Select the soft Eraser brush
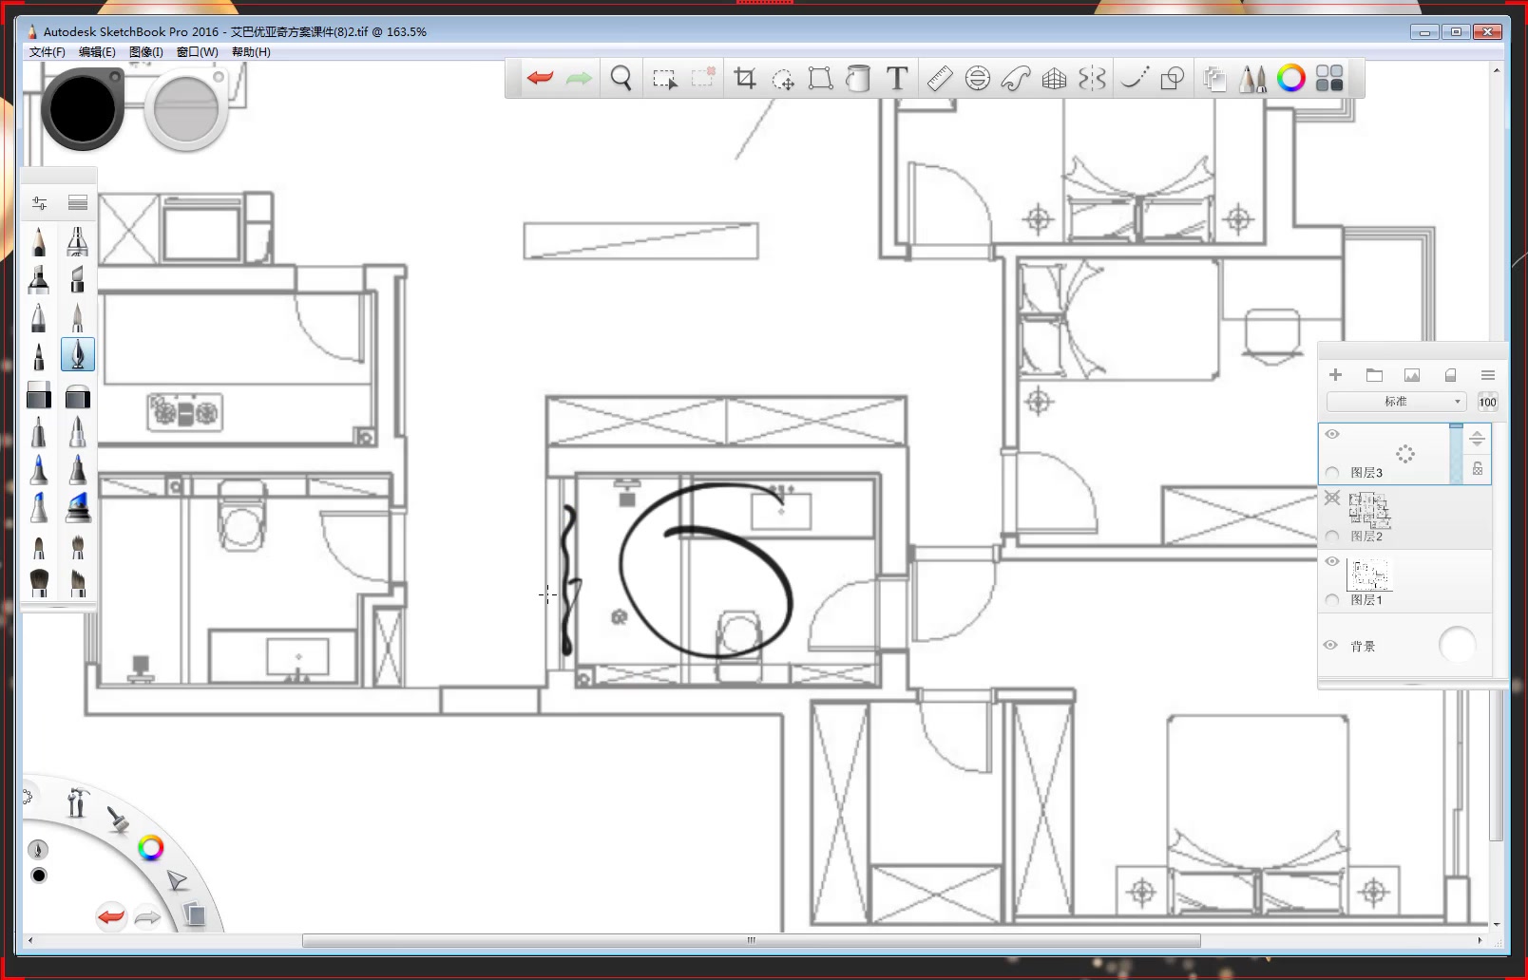Viewport: 1528px width, 980px height. [78, 395]
